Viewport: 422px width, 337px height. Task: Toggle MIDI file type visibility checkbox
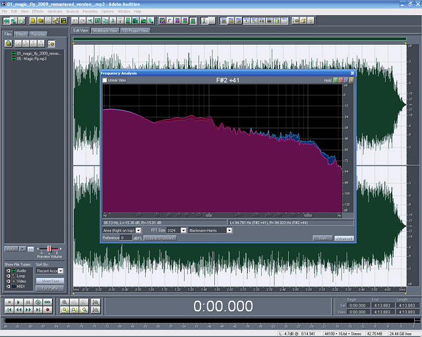(x=8, y=286)
